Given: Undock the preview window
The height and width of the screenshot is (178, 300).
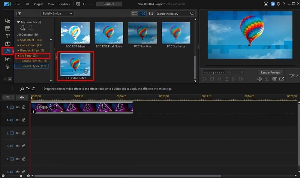Looking at the screenshot, I should [x=282, y=79].
